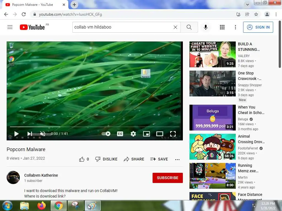Switch to Chrome taskbar button

(58, 206)
